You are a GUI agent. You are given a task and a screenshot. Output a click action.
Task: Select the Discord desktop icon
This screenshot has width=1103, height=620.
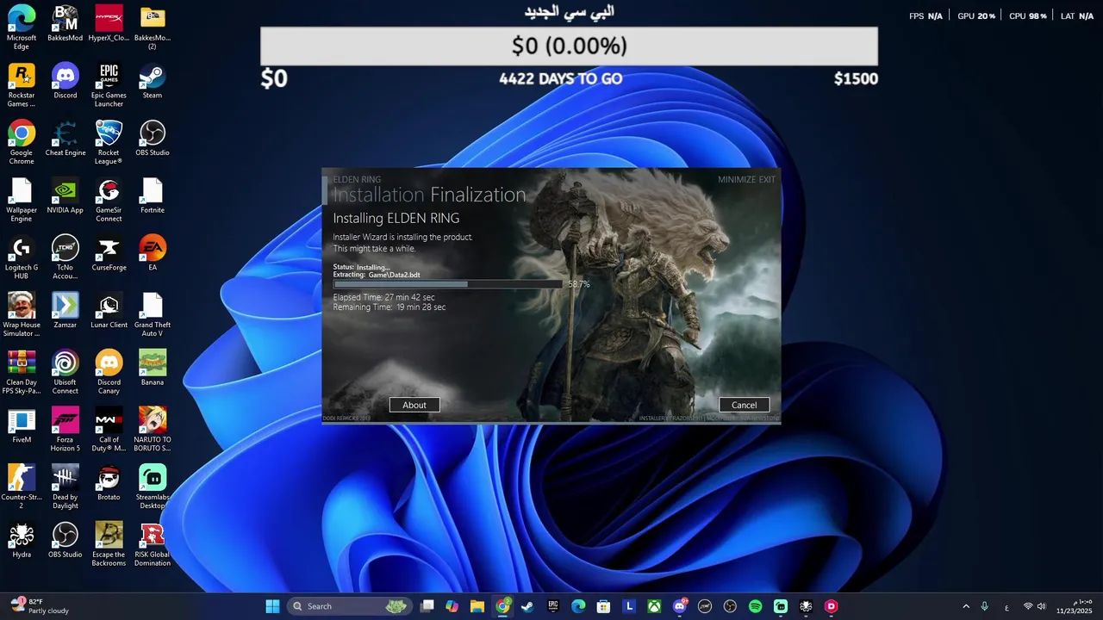point(65,80)
